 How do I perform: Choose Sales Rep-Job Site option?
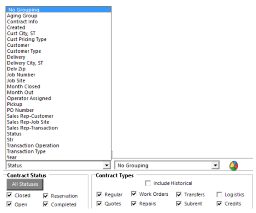pos(59,122)
